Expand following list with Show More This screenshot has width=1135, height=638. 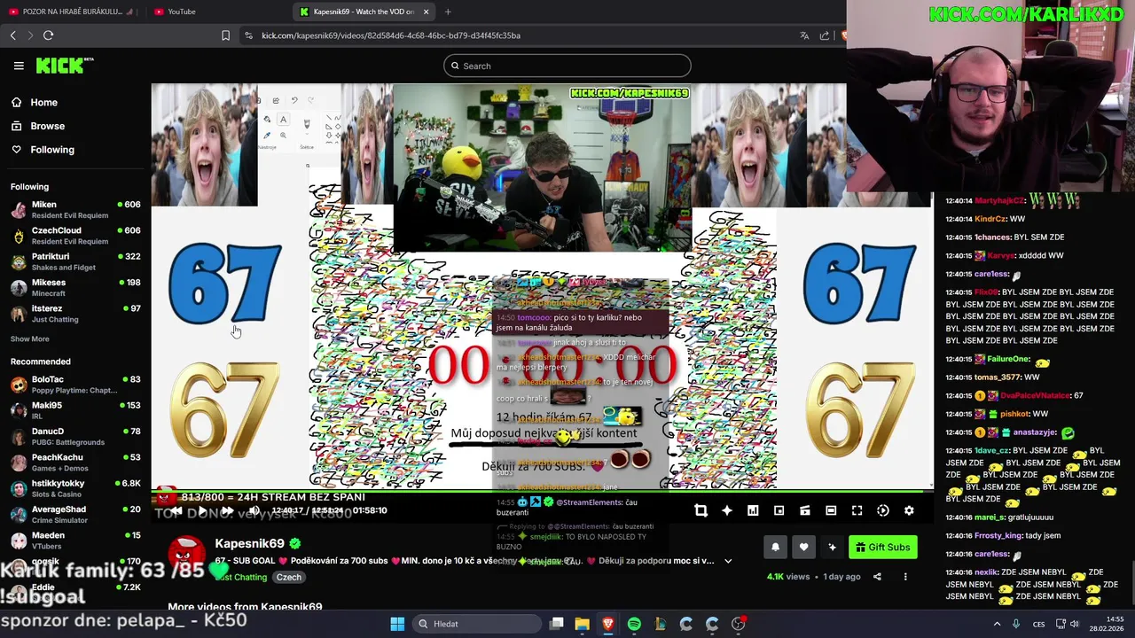(30, 338)
